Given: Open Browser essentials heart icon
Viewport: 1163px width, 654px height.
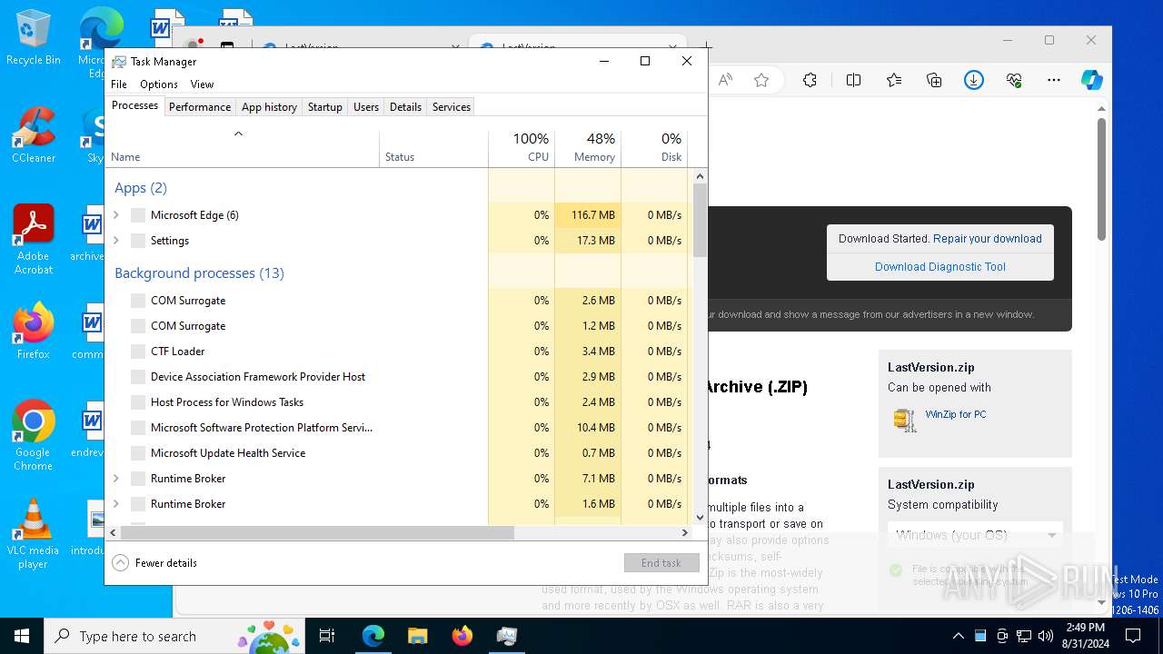Looking at the screenshot, I should [1014, 80].
